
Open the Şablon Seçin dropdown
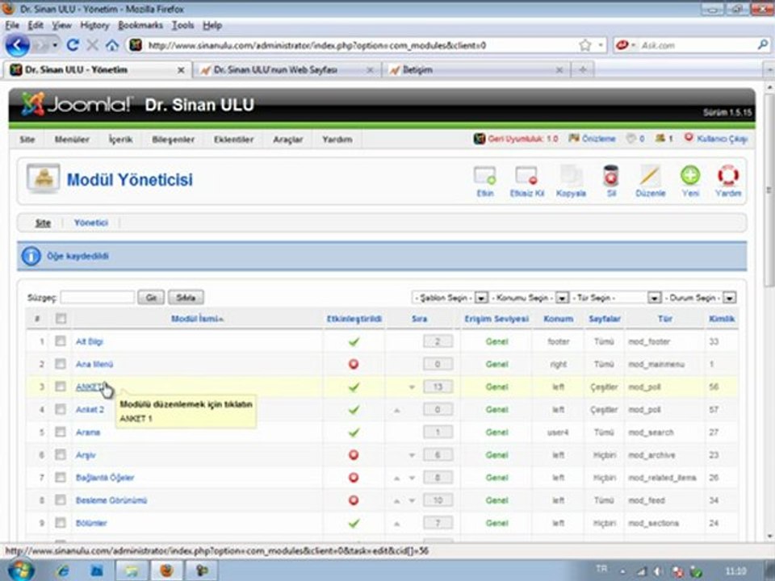coord(450,298)
